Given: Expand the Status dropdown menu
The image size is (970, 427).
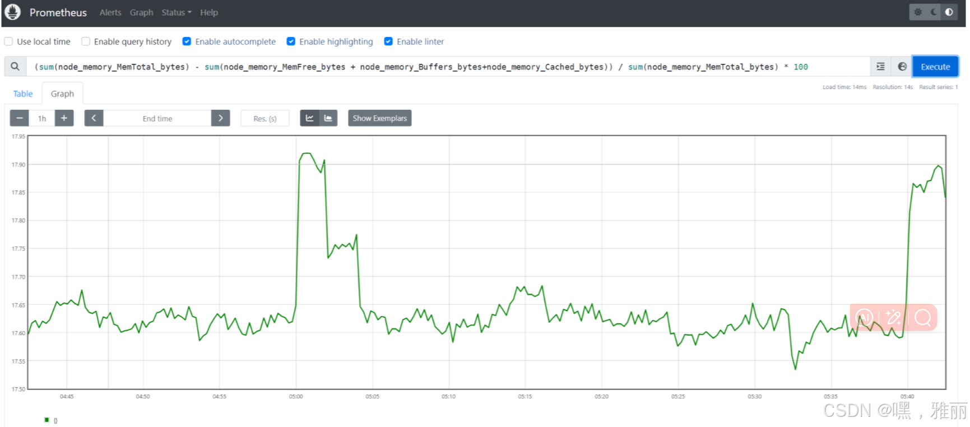Looking at the screenshot, I should (177, 12).
